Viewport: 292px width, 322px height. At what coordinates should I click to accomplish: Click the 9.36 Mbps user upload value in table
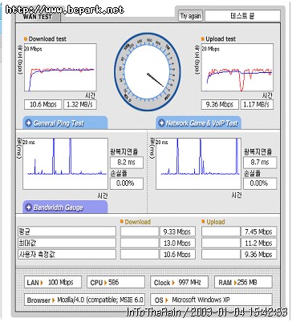pyautogui.click(x=258, y=254)
